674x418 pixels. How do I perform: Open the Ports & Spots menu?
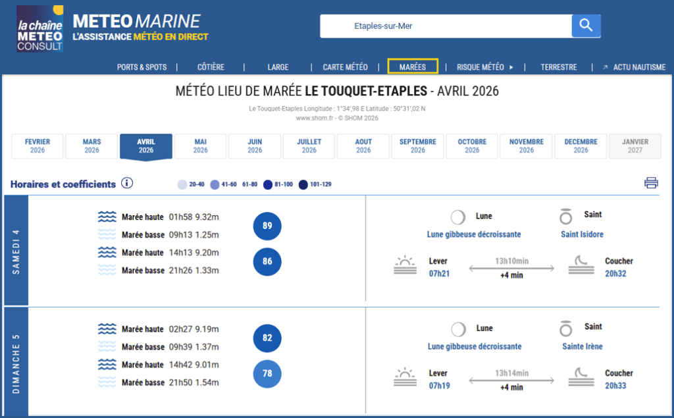142,67
